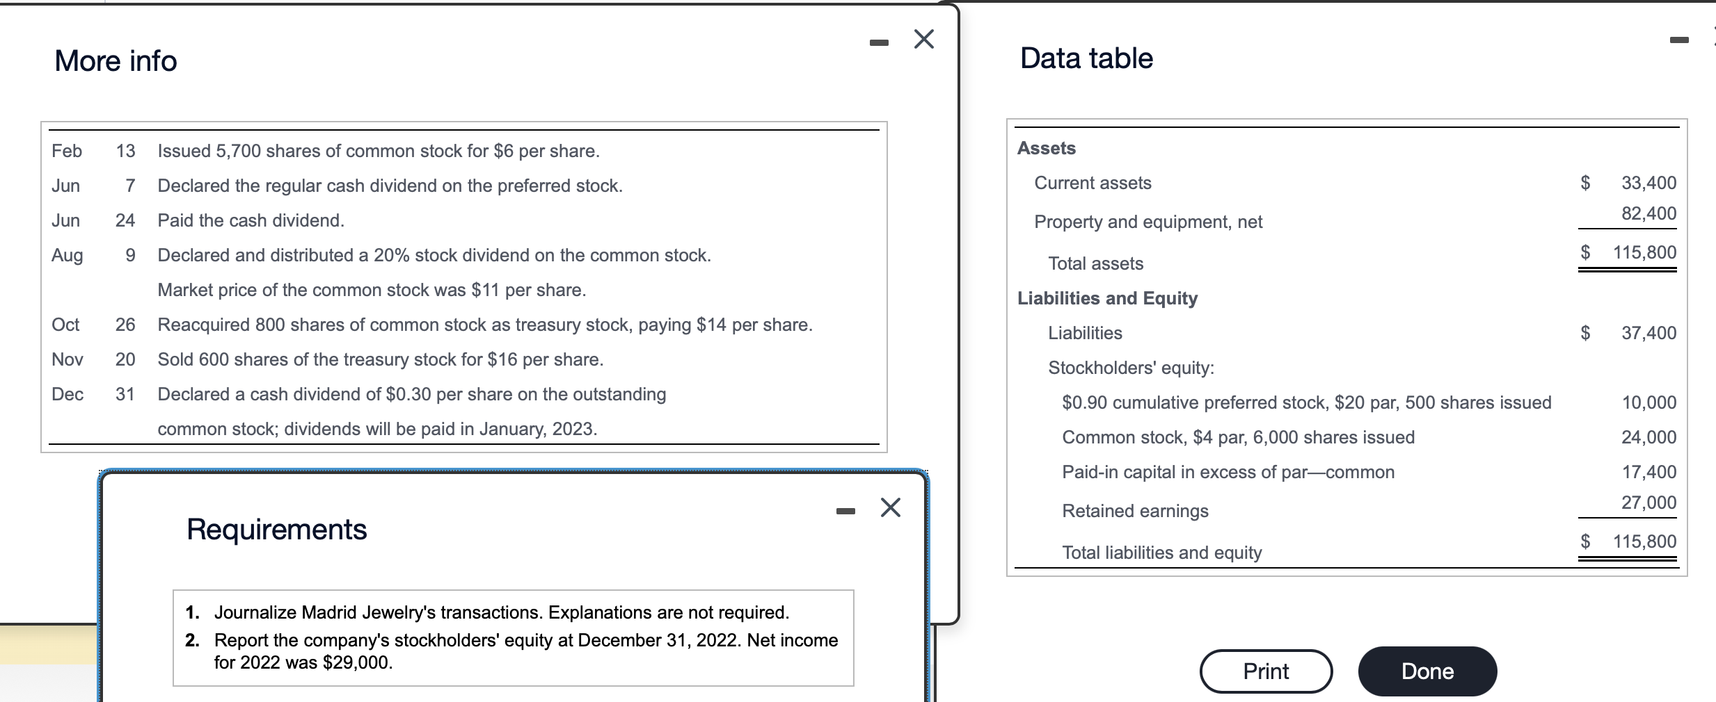Select the Common stock line in Data table
The image size is (1716, 702).
tap(1237, 437)
